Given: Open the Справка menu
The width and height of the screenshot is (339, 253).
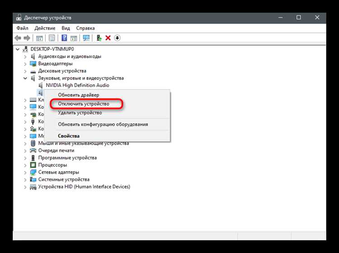Looking at the screenshot, I should point(85,28).
